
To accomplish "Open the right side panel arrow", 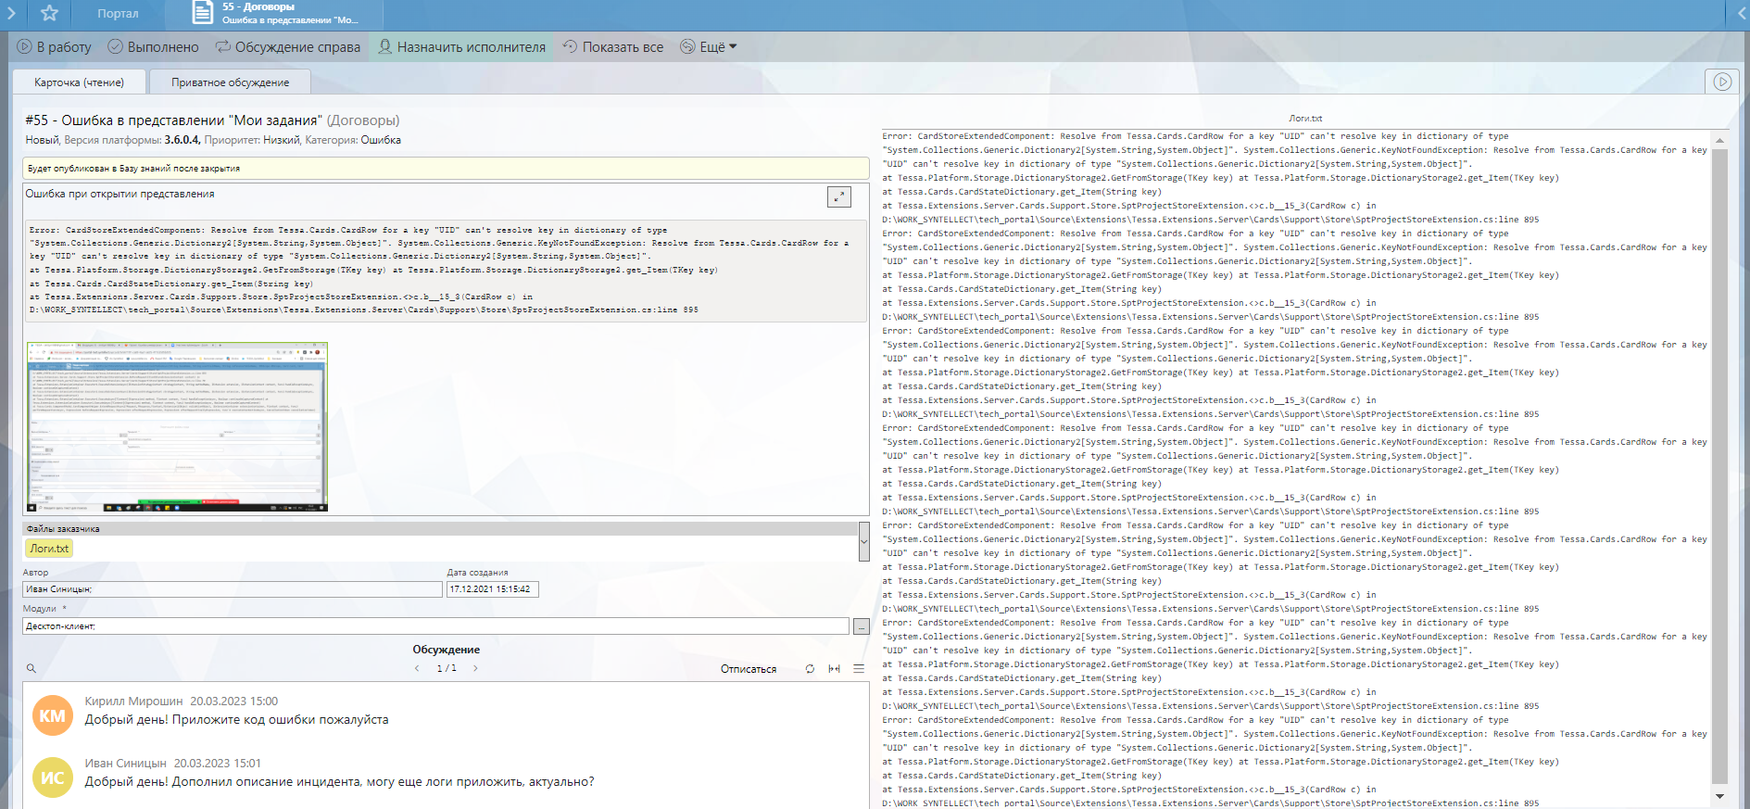I will pos(1739,13).
